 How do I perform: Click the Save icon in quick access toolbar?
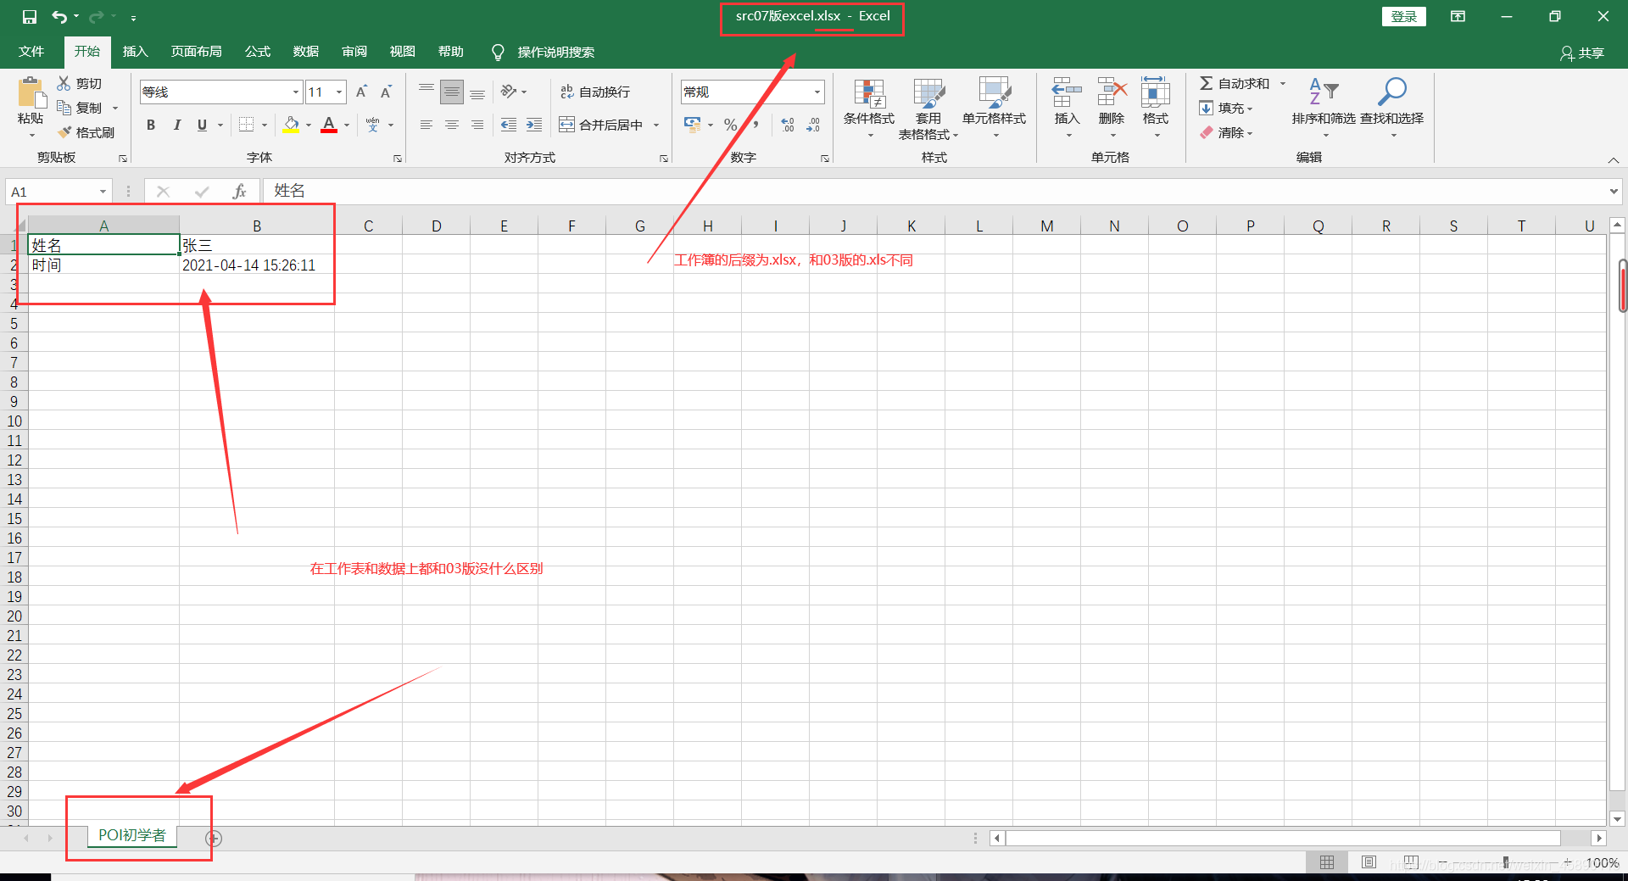click(x=30, y=17)
